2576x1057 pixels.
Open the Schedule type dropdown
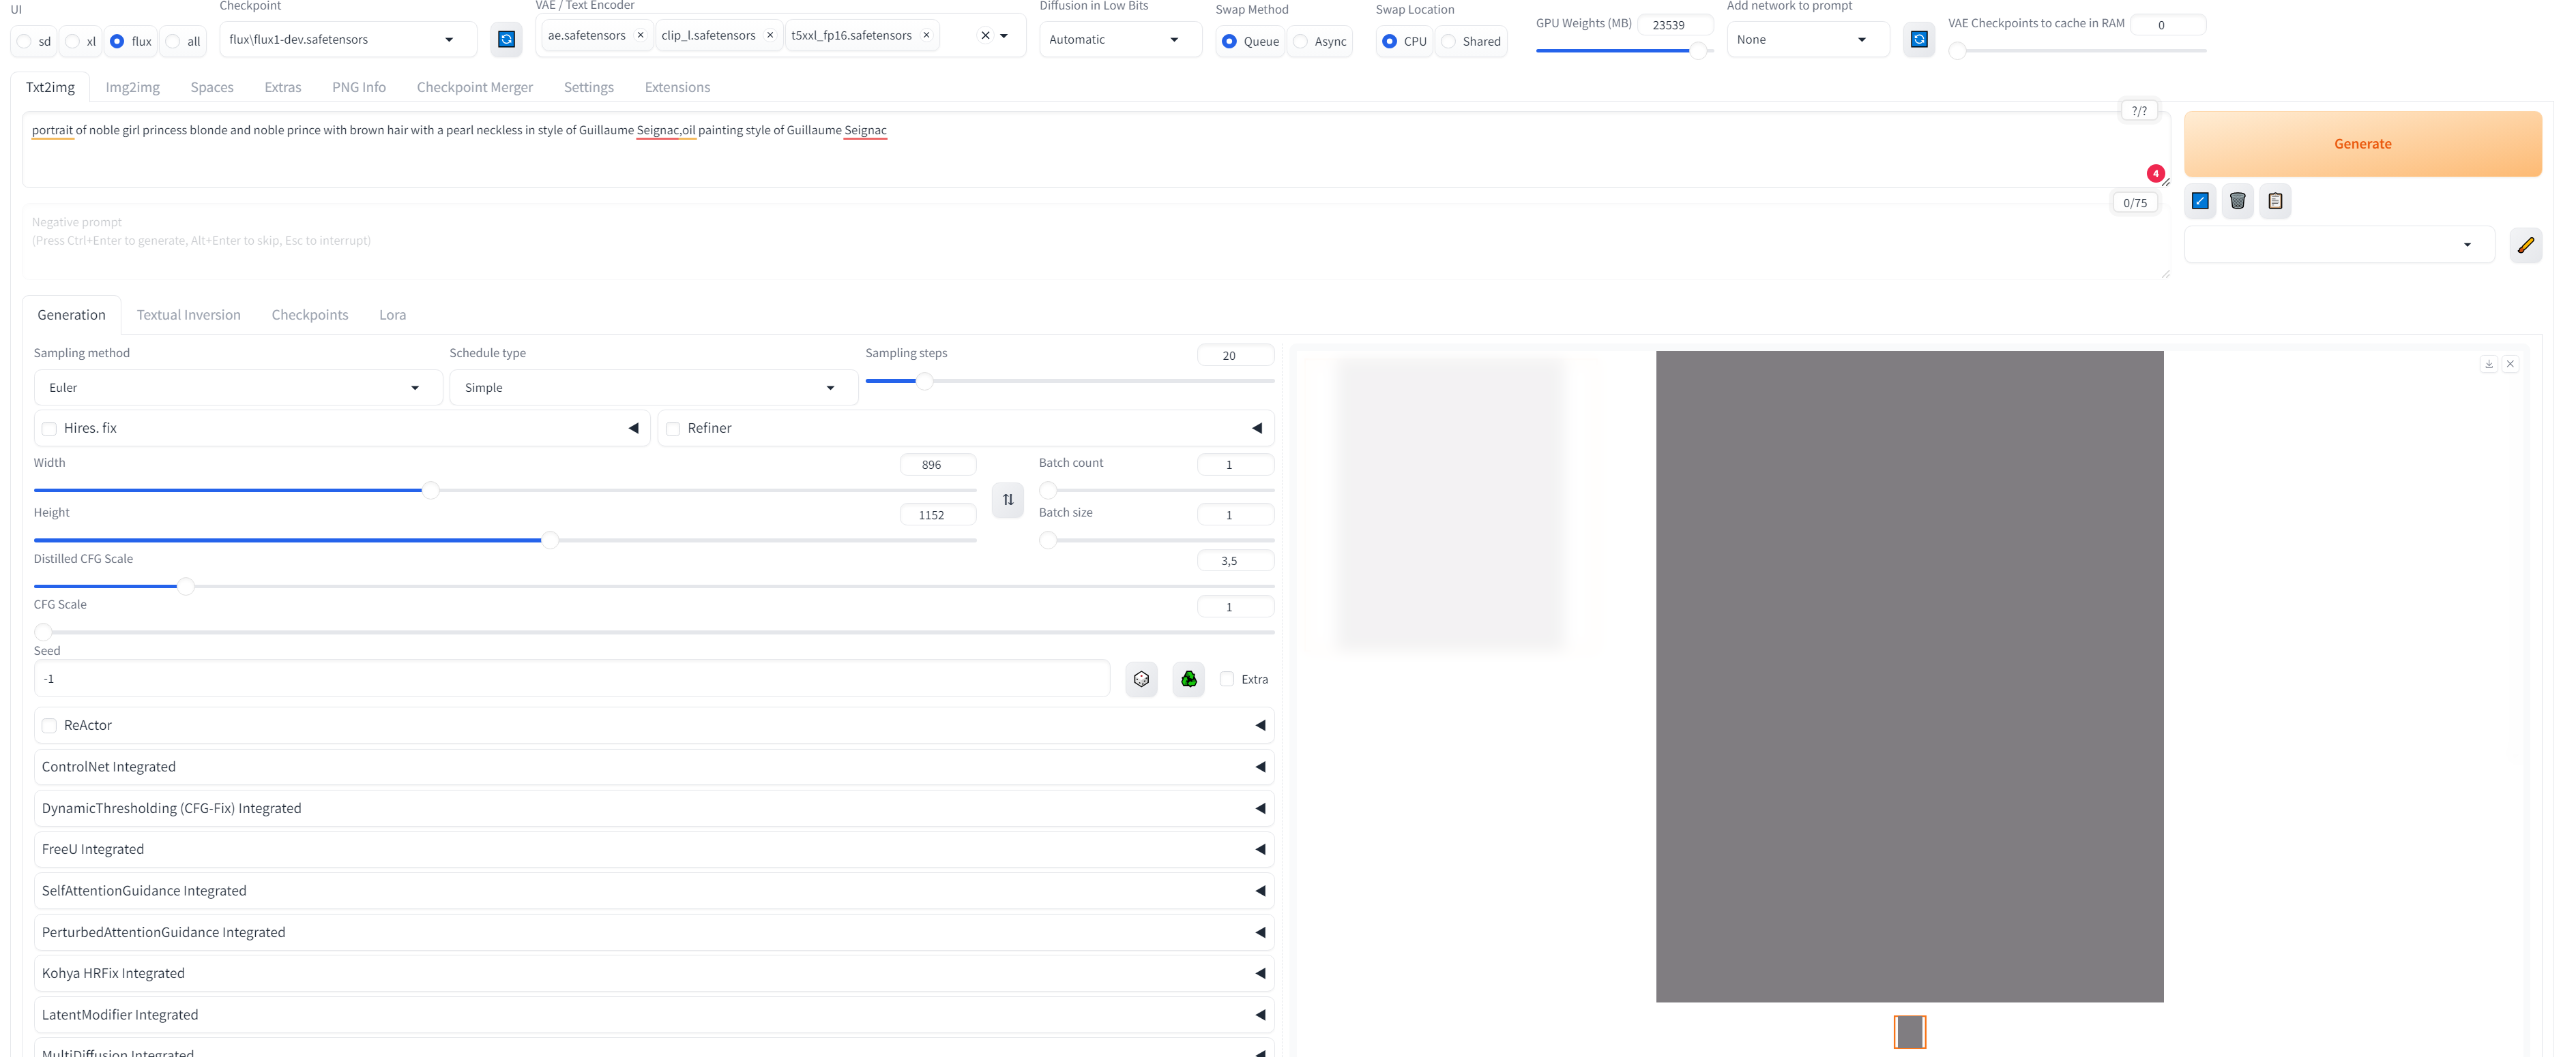652,388
